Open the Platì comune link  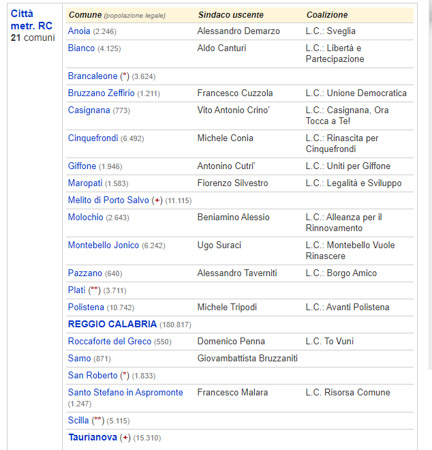pyautogui.click(x=76, y=290)
